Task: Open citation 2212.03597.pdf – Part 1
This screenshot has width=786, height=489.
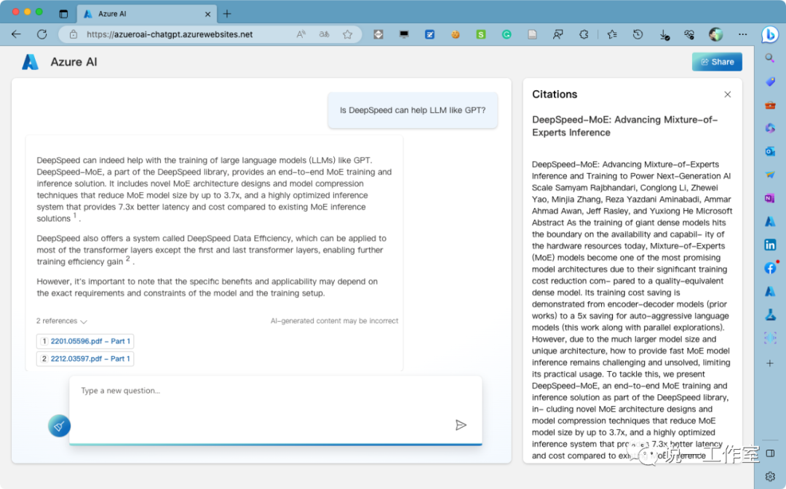Action: 85,359
